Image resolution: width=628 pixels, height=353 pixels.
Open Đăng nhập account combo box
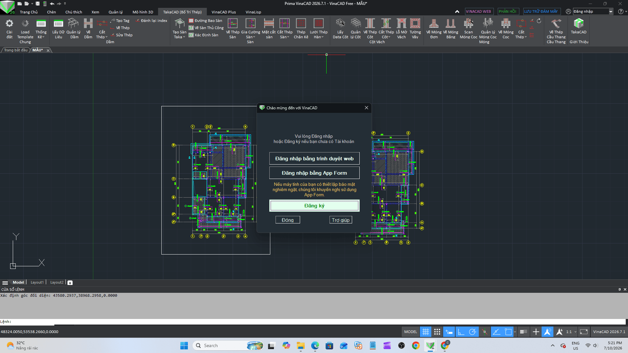click(x=611, y=11)
